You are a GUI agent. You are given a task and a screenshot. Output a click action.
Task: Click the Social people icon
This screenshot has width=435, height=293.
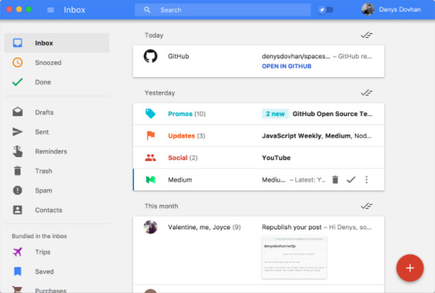tap(150, 158)
